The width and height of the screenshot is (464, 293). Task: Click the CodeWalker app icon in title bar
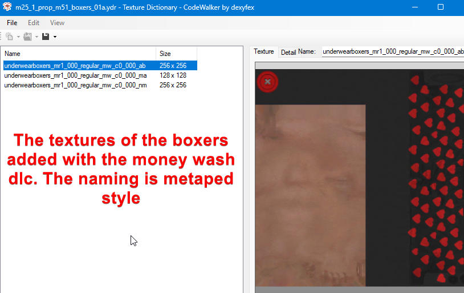tap(7, 7)
